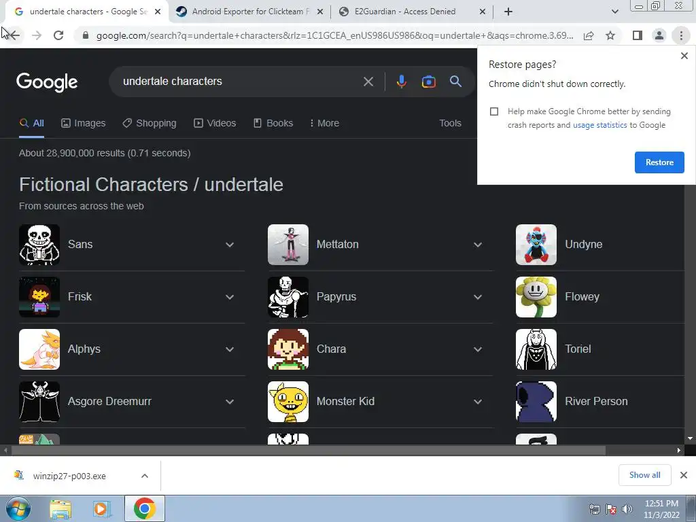Click the horizontal scrollbar right arrow

[679, 450]
